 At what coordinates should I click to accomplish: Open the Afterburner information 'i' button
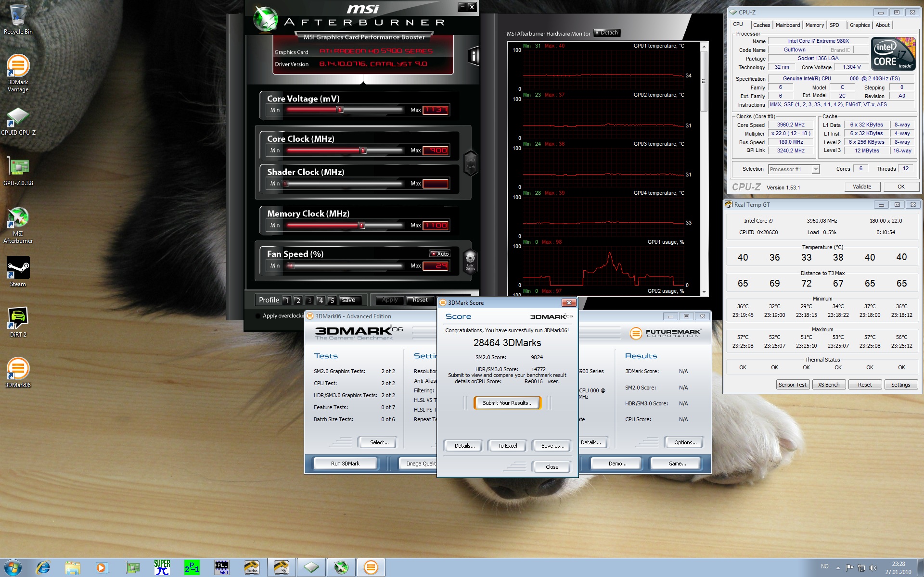(474, 57)
